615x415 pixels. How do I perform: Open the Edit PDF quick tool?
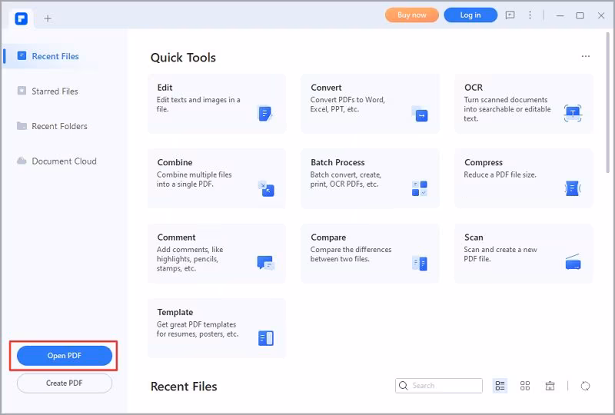coord(216,103)
